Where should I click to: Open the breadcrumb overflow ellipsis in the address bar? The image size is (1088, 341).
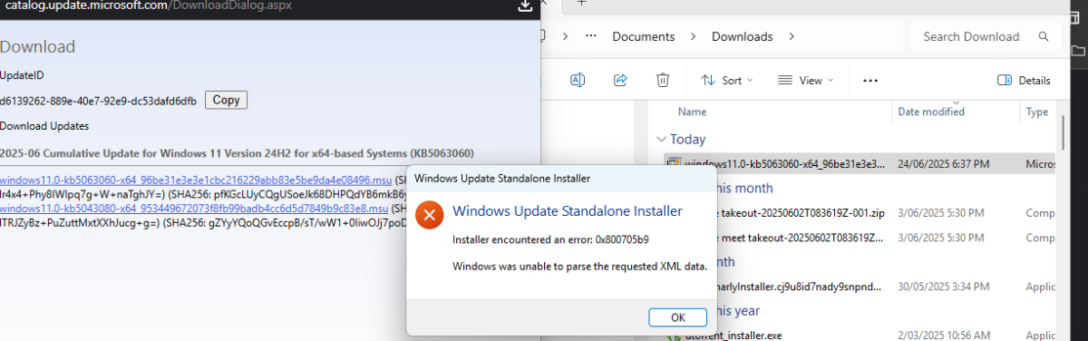591,36
